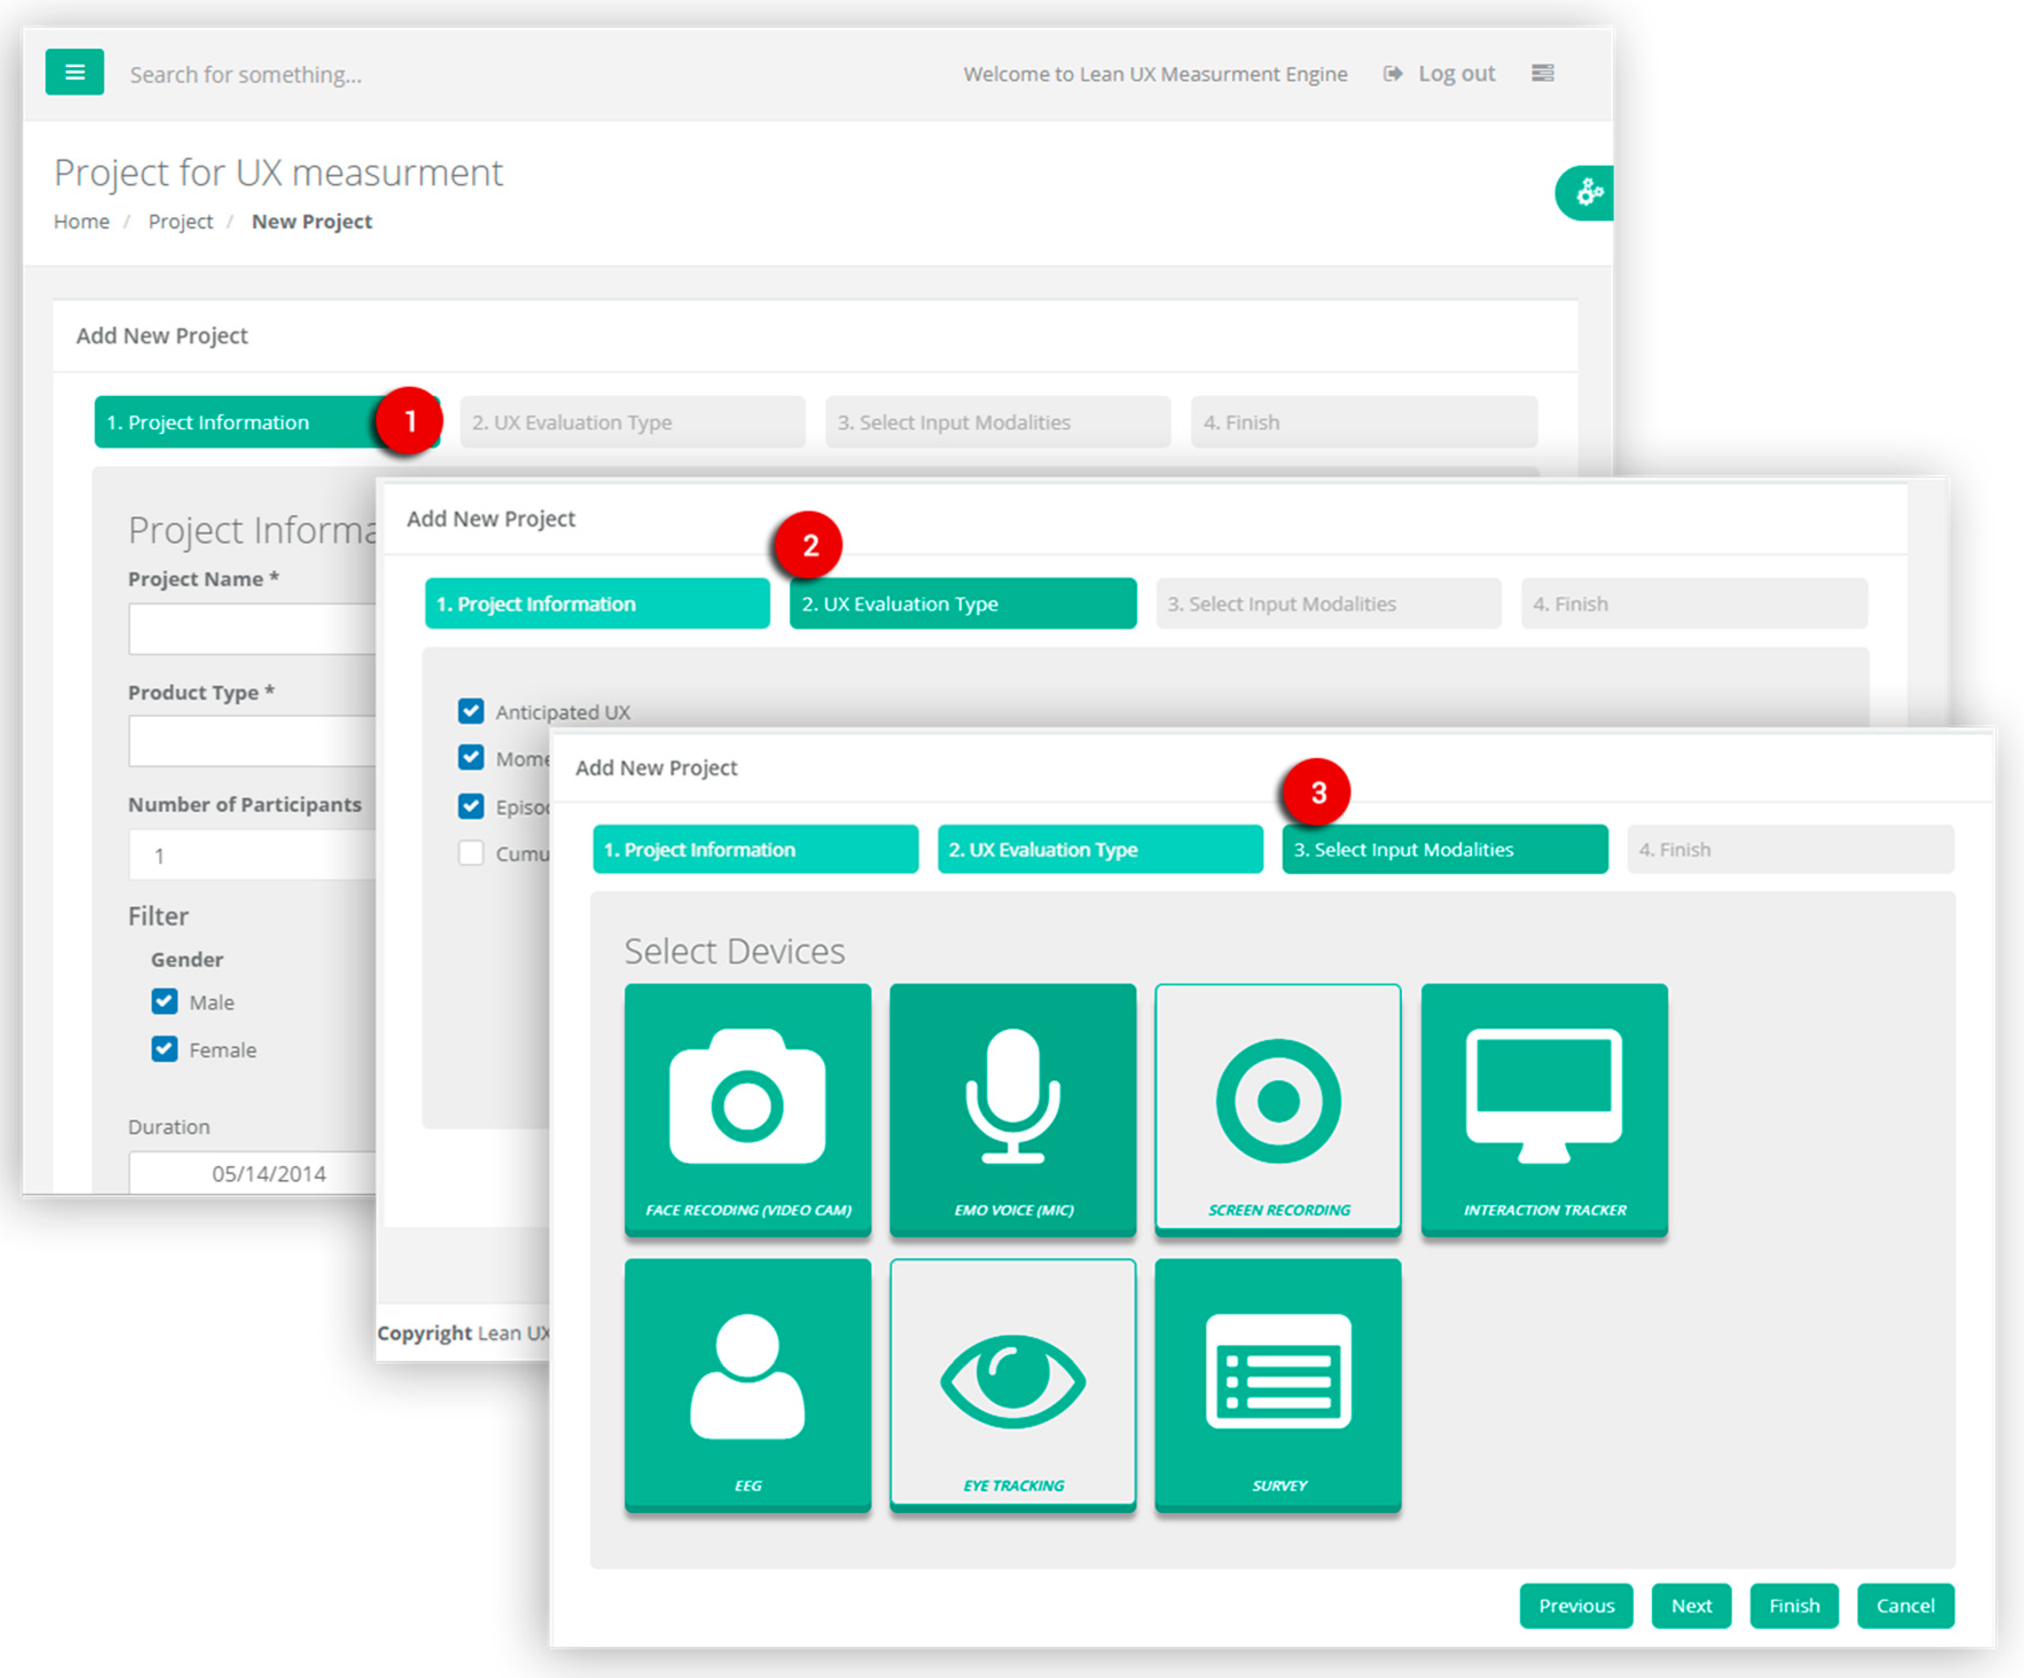Image resolution: width=2024 pixels, height=1678 pixels.
Task: Select Face Recording video cam device
Action: click(x=747, y=1109)
